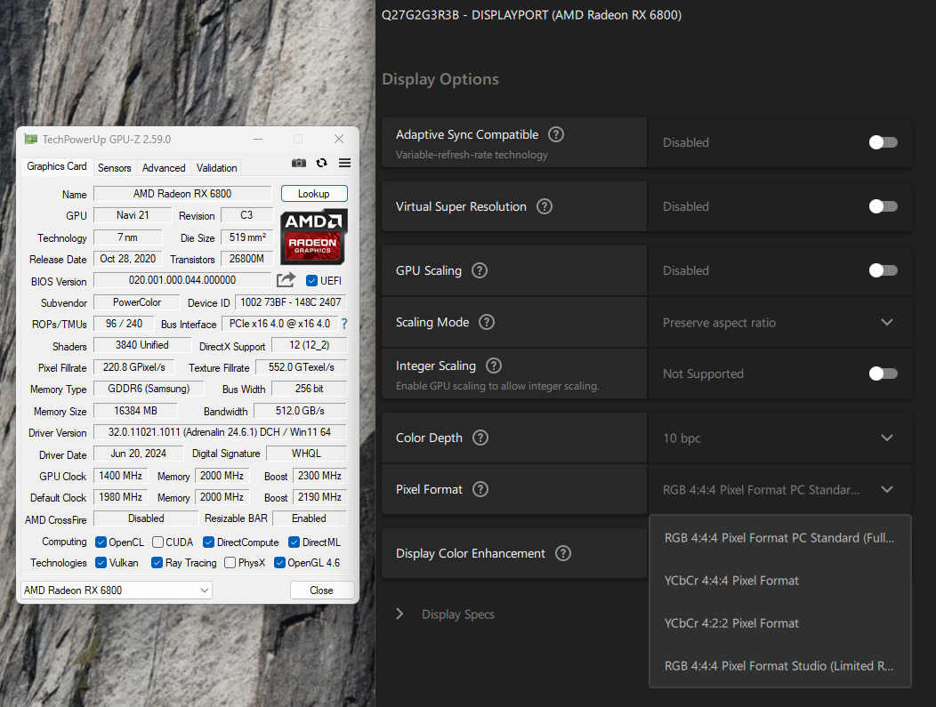Toggle the DirectML checkbox
This screenshot has width=936, height=707.
pos(294,542)
